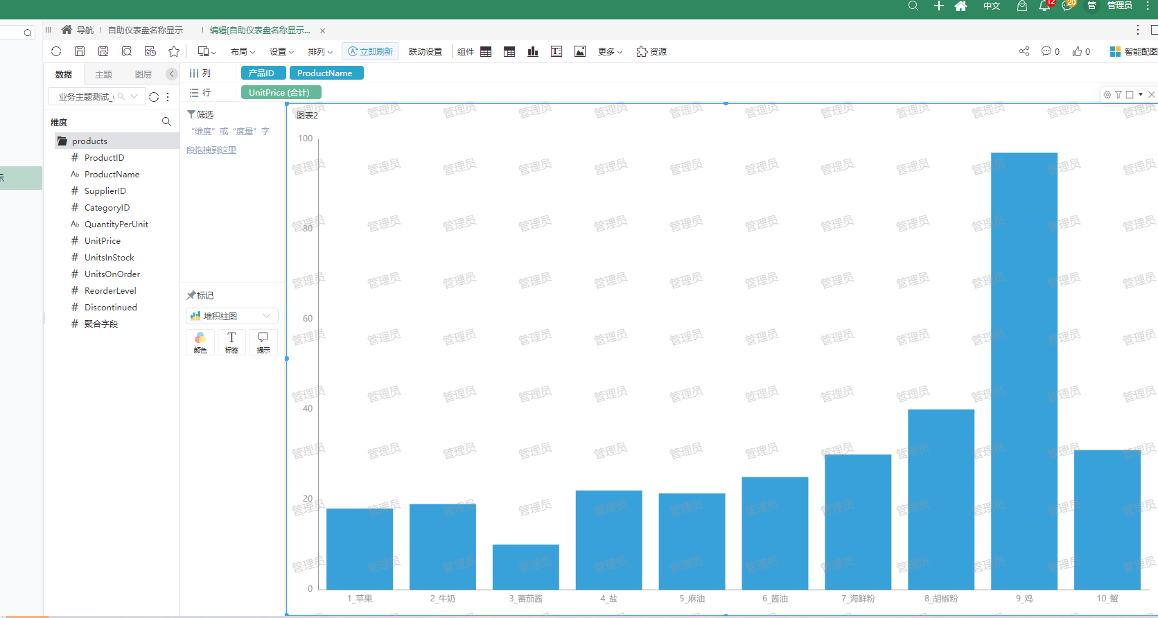Select the Discontinued field
This screenshot has height=618, width=1158.
coord(110,307)
